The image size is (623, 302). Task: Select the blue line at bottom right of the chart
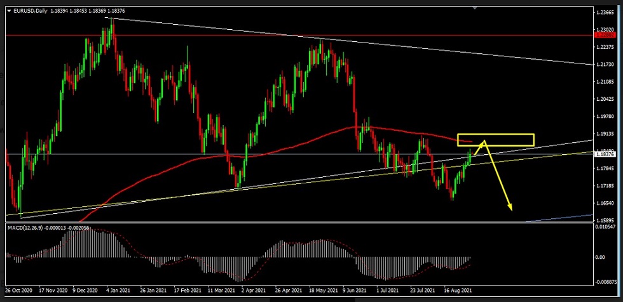point(559,218)
